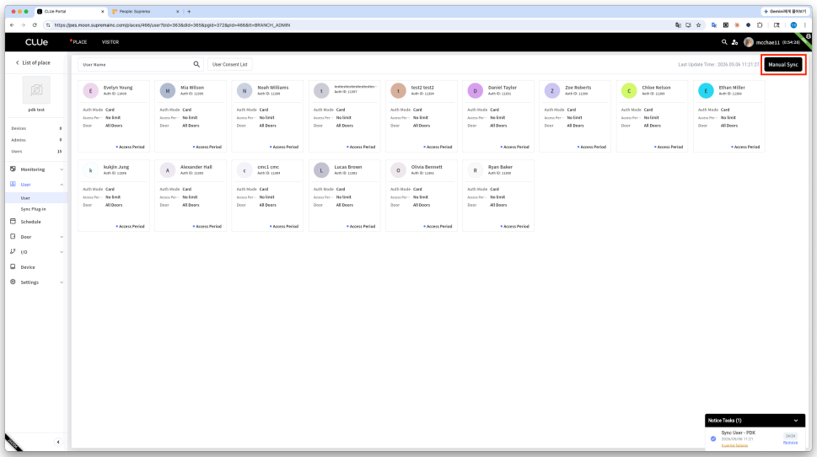This screenshot has width=817, height=457.
Task: Click the Settings gear icon in sidebar
Action: coord(13,282)
